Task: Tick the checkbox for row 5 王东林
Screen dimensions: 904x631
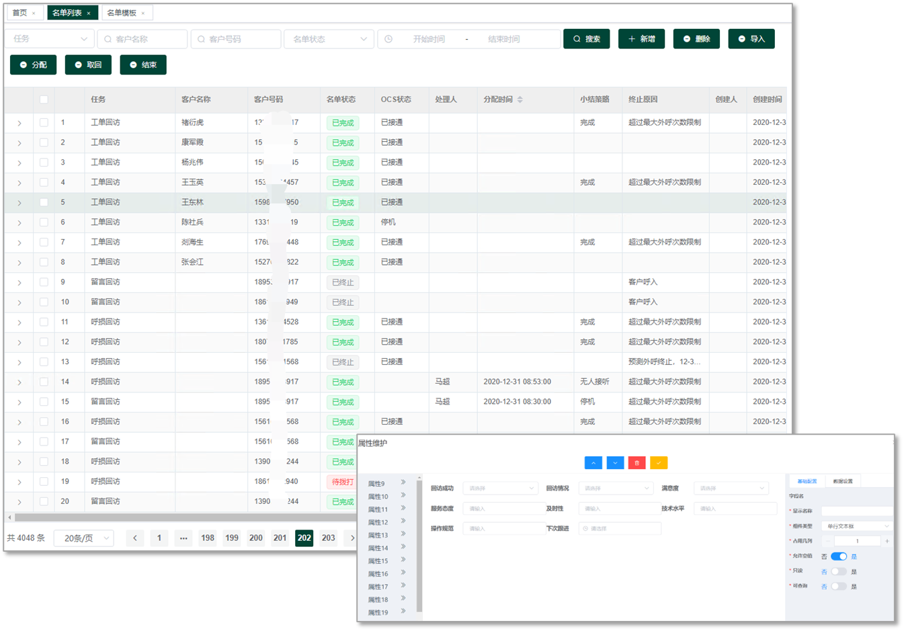Action: pos(44,202)
